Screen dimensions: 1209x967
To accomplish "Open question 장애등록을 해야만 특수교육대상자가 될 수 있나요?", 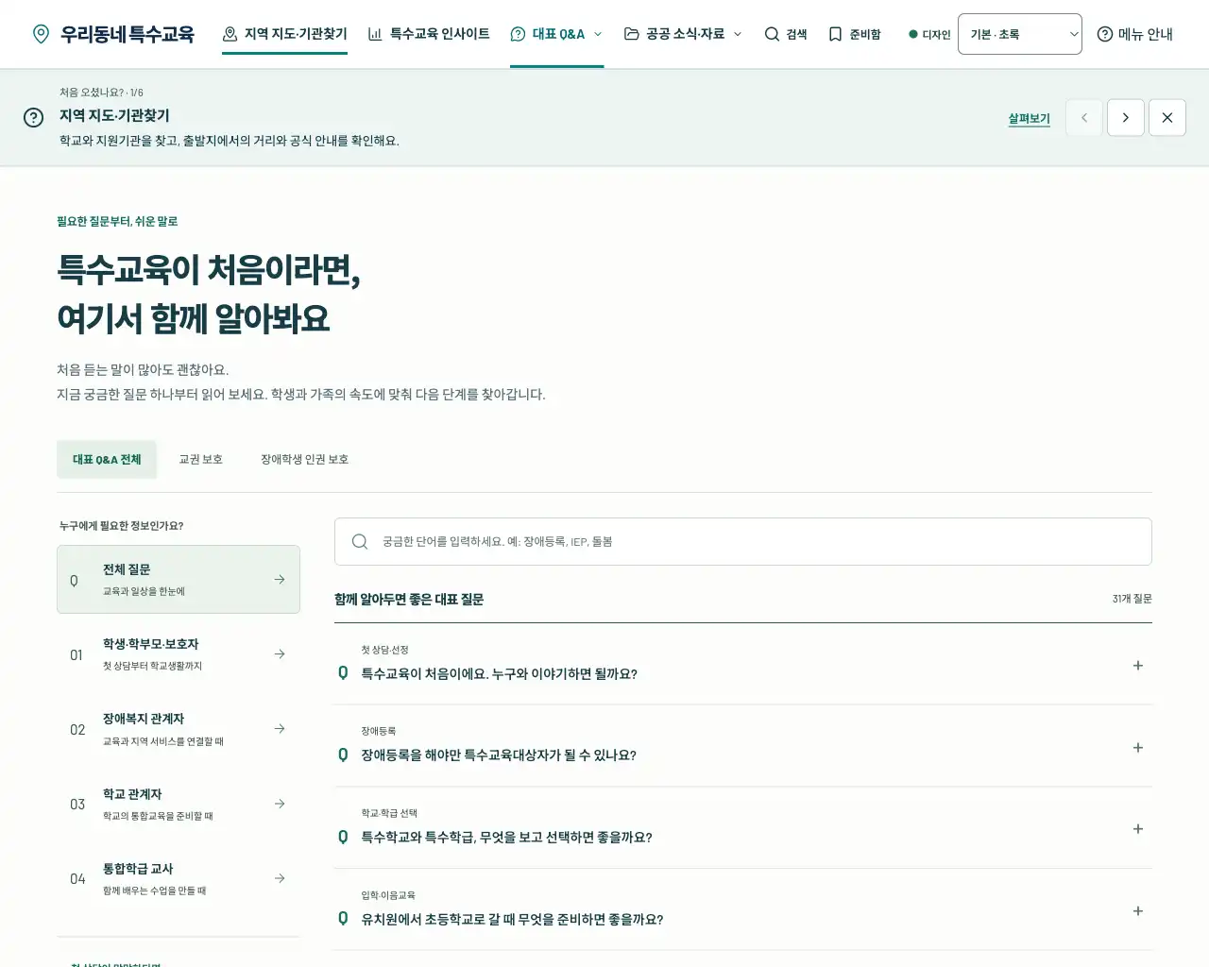I will coord(743,746).
